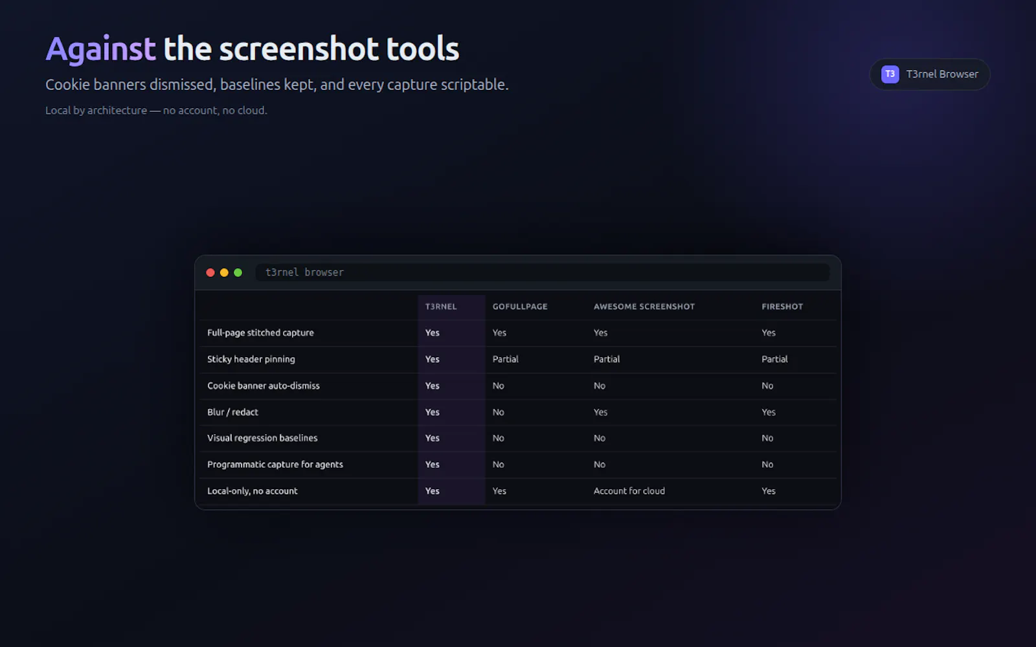Click the Local by architecture tagline
1036x647 pixels.
[x=156, y=111]
